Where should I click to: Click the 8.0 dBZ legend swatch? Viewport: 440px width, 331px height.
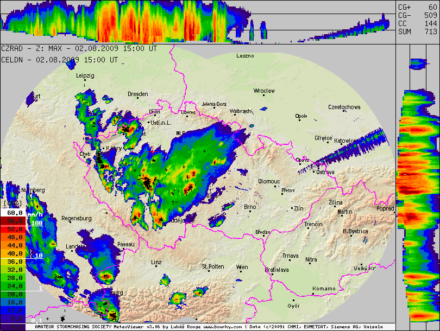pyautogui.click(x=13, y=319)
